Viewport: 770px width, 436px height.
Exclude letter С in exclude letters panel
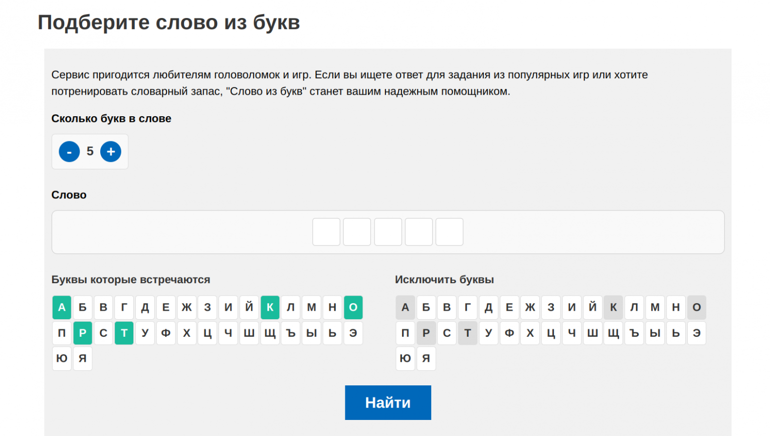447,333
